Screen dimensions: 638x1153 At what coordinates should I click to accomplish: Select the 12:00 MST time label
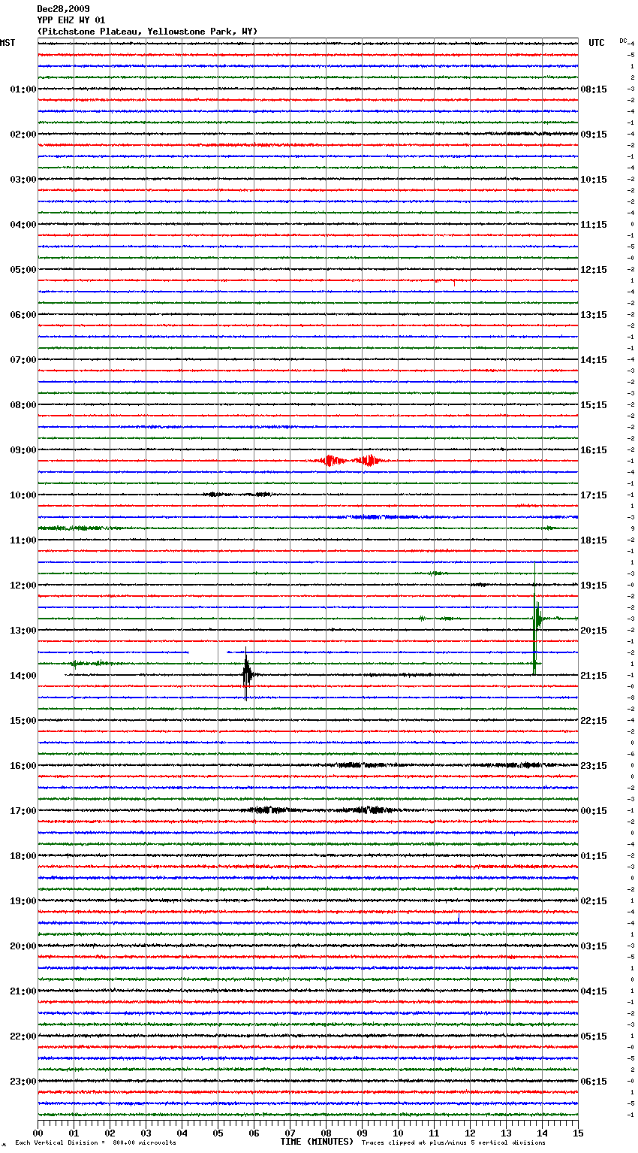tap(23, 586)
